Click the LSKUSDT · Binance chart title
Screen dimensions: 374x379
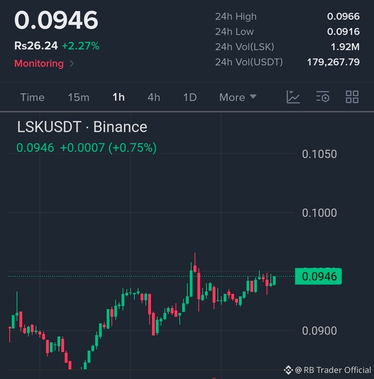pyautogui.click(x=82, y=127)
